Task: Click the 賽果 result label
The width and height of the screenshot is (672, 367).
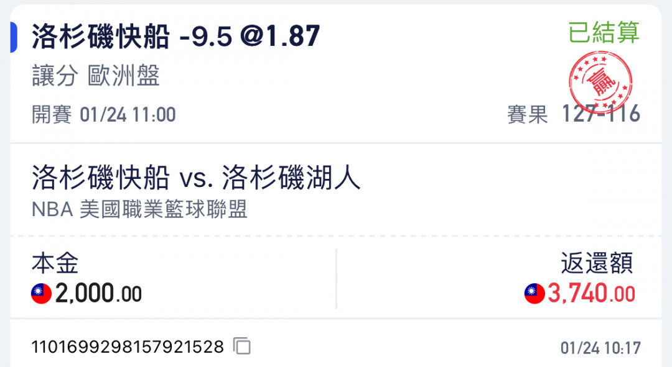Action: click(x=528, y=115)
